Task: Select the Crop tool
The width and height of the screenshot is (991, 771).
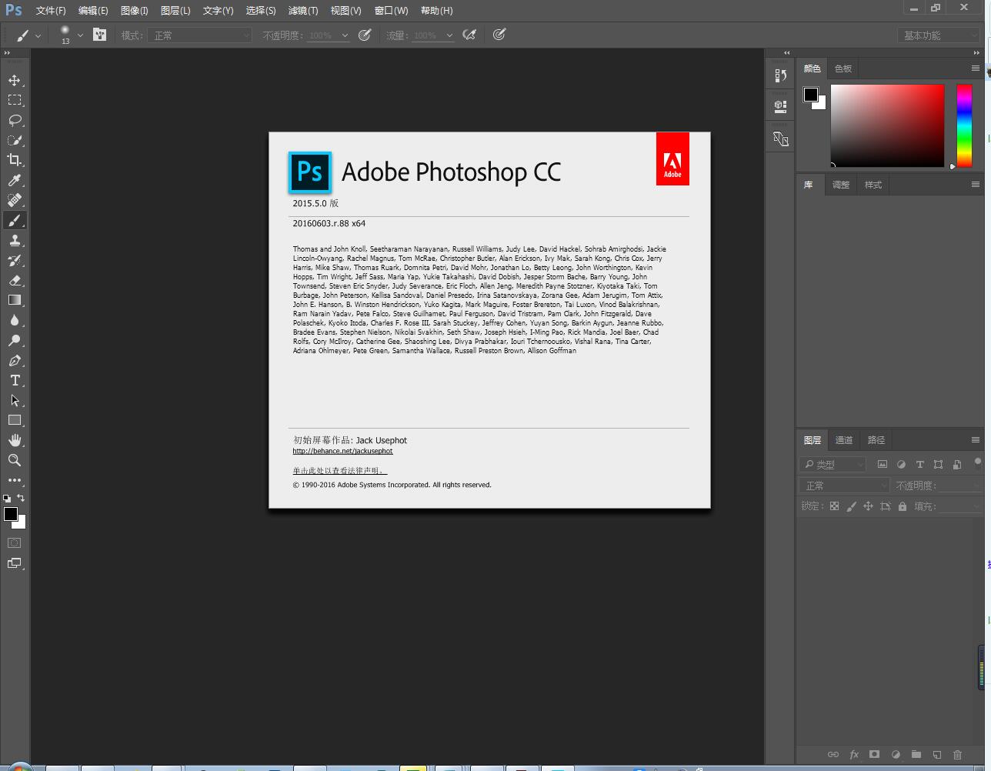Action: [15, 160]
